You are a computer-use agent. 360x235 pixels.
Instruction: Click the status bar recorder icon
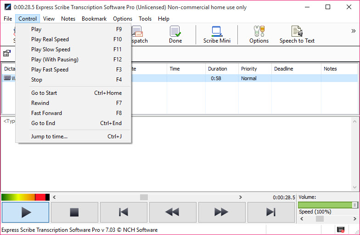click(x=341, y=230)
